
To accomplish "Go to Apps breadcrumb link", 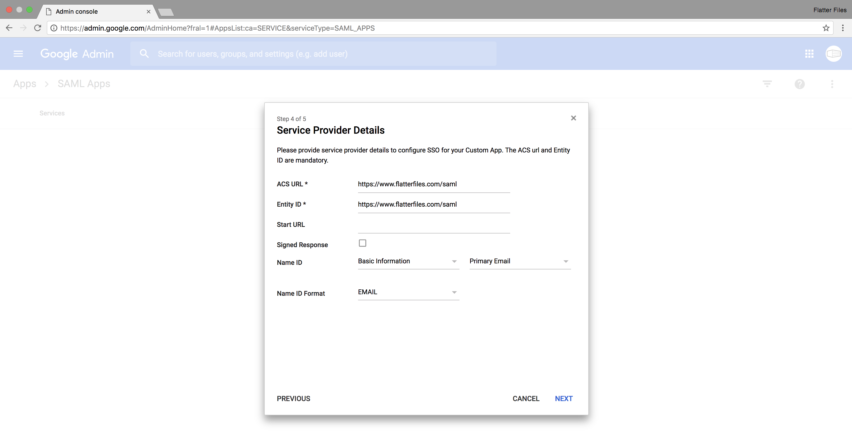I will tap(25, 84).
